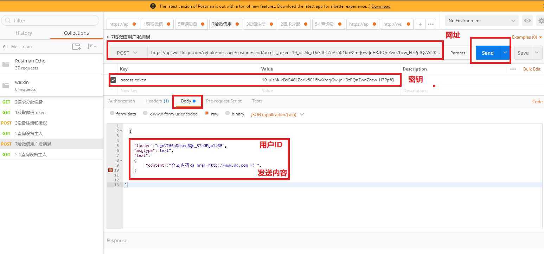Open environment quick look eye icon
Screen dimensions: 544x254
[x=527, y=21]
